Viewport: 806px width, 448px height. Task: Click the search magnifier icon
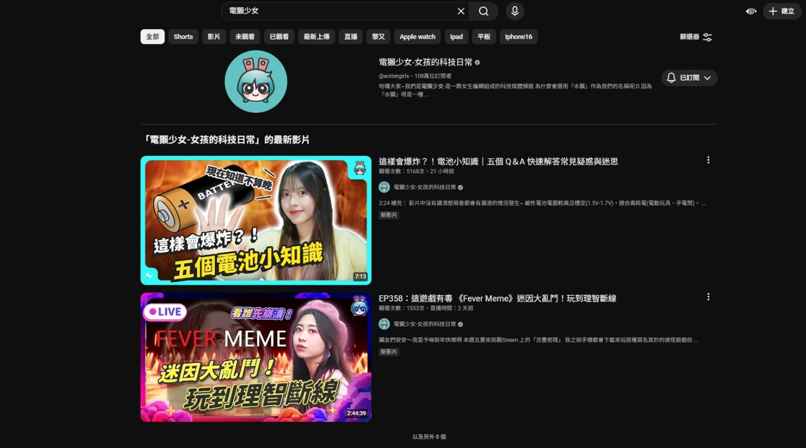[x=483, y=11]
